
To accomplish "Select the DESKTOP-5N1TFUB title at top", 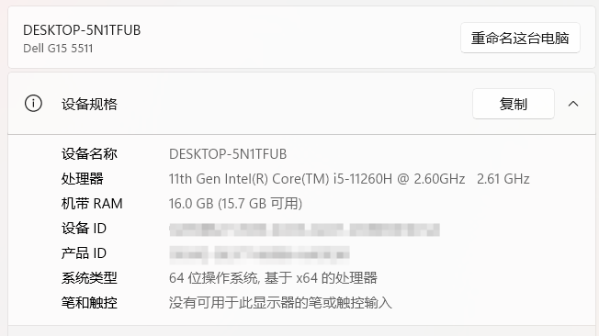I will (x=82, y=30).
